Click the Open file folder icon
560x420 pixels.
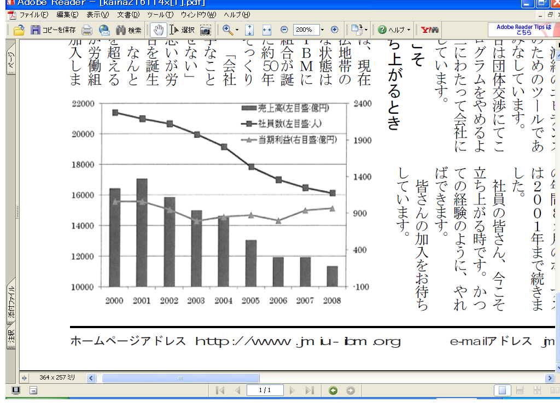[19, 30]
